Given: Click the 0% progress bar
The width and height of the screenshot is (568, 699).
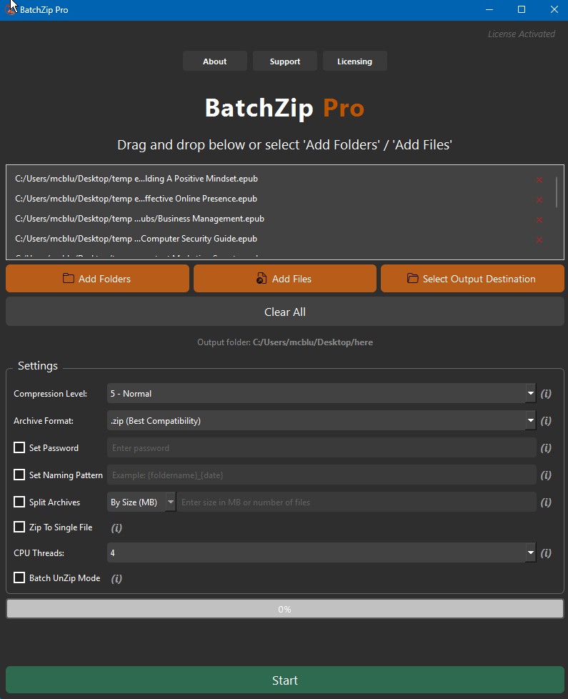Looking at the screenshot, I should (284, 609).
